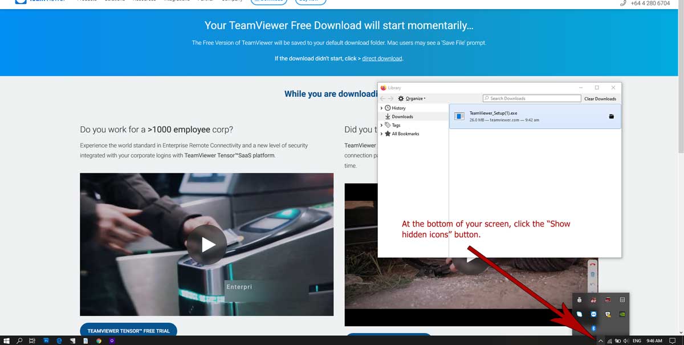Click the battery power icon
Screen dimensions: 684x345
618,340
